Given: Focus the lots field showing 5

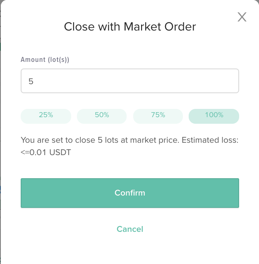Looking at the screenshot, I should (x=129, y=81).
